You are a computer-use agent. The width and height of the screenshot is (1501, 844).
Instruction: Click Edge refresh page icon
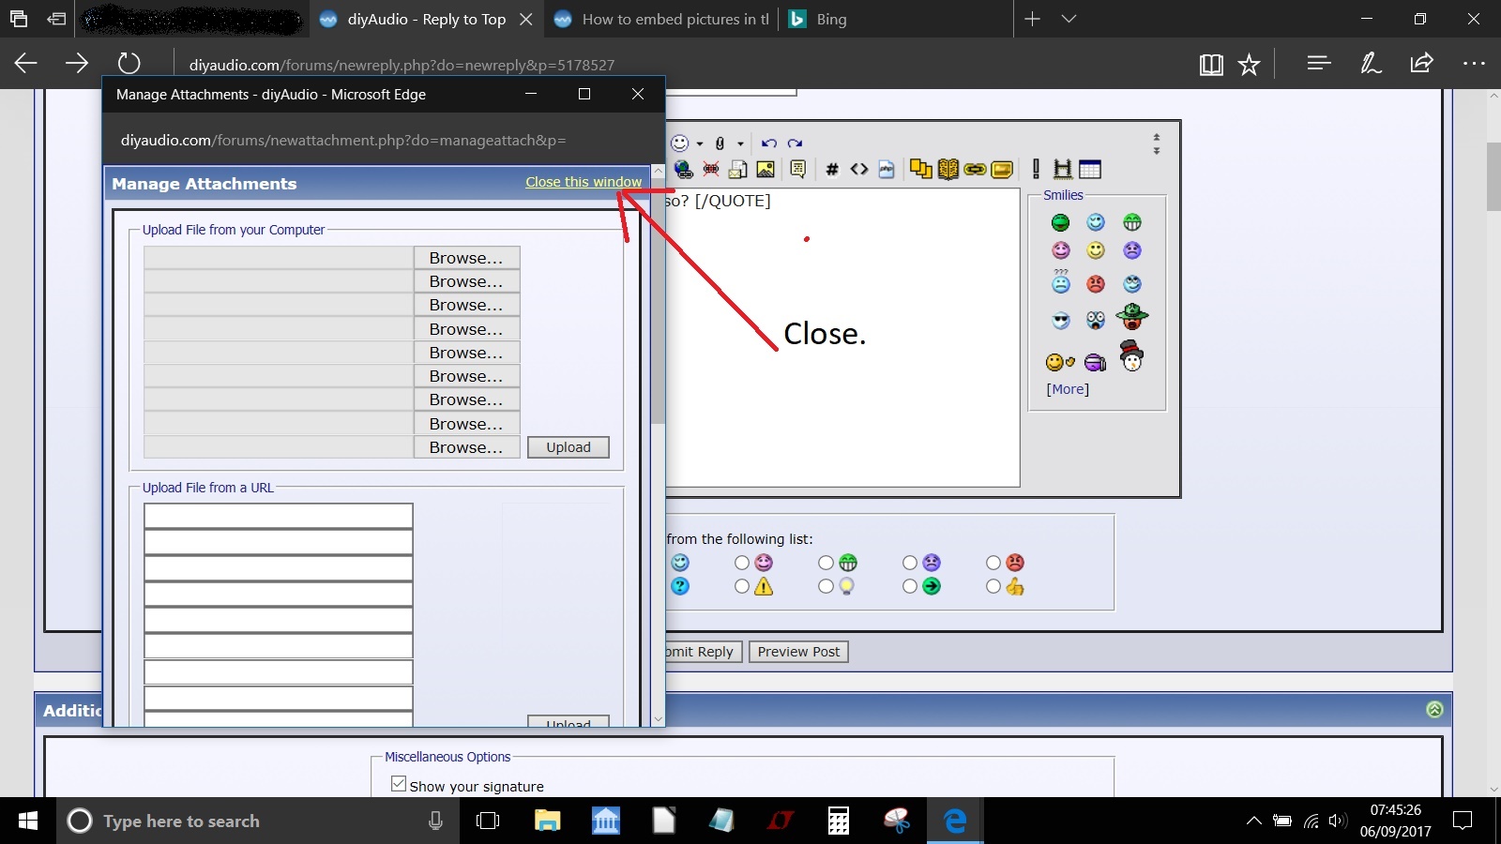[x=129, y=63]
